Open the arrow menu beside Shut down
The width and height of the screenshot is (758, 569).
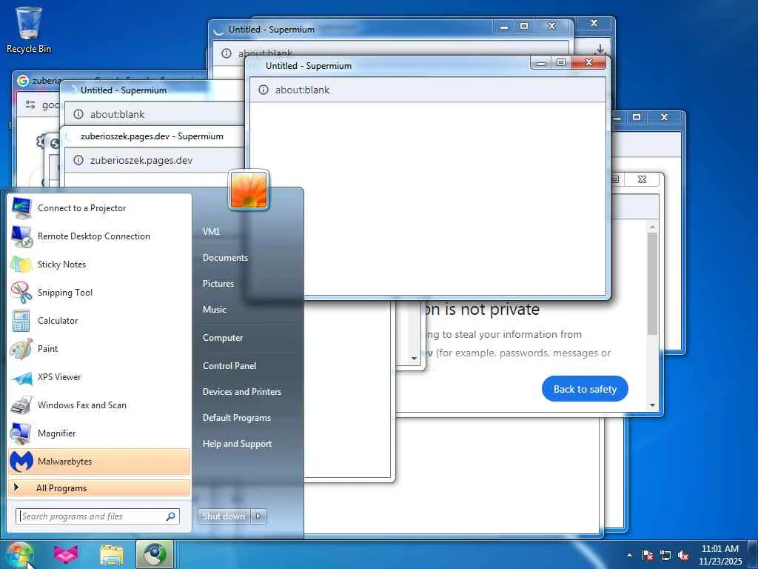coord(258,516)
